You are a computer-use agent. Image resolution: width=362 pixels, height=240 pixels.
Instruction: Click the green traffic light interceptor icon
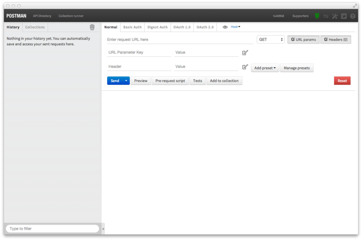pos(317,16)
